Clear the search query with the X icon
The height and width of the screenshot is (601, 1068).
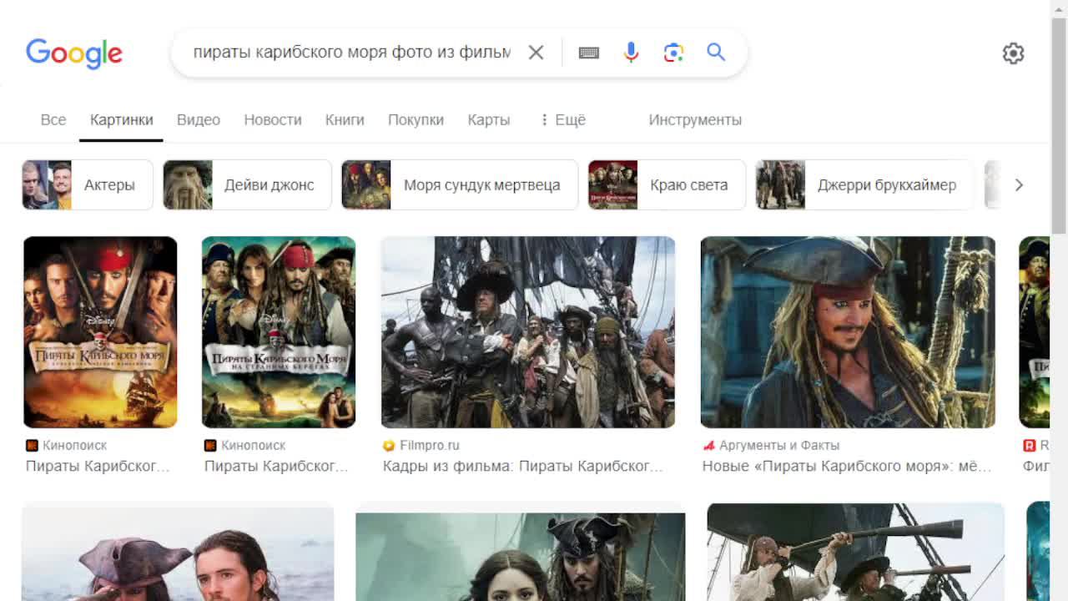coord(536,53)
